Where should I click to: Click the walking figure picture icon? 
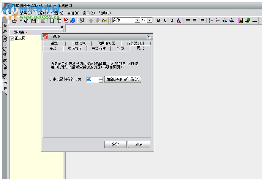tap(241, 20)
